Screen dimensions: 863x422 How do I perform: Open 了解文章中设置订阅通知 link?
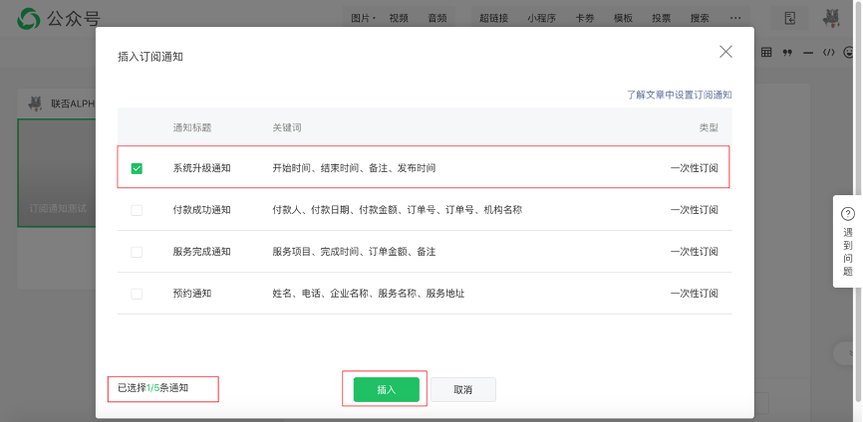[x=679, y=95]
